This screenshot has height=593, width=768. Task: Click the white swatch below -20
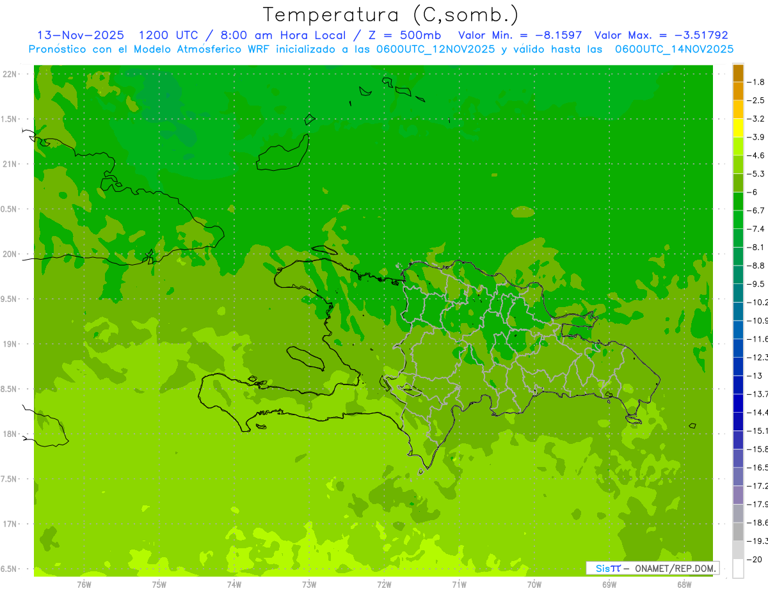click(x=738, y=568)
